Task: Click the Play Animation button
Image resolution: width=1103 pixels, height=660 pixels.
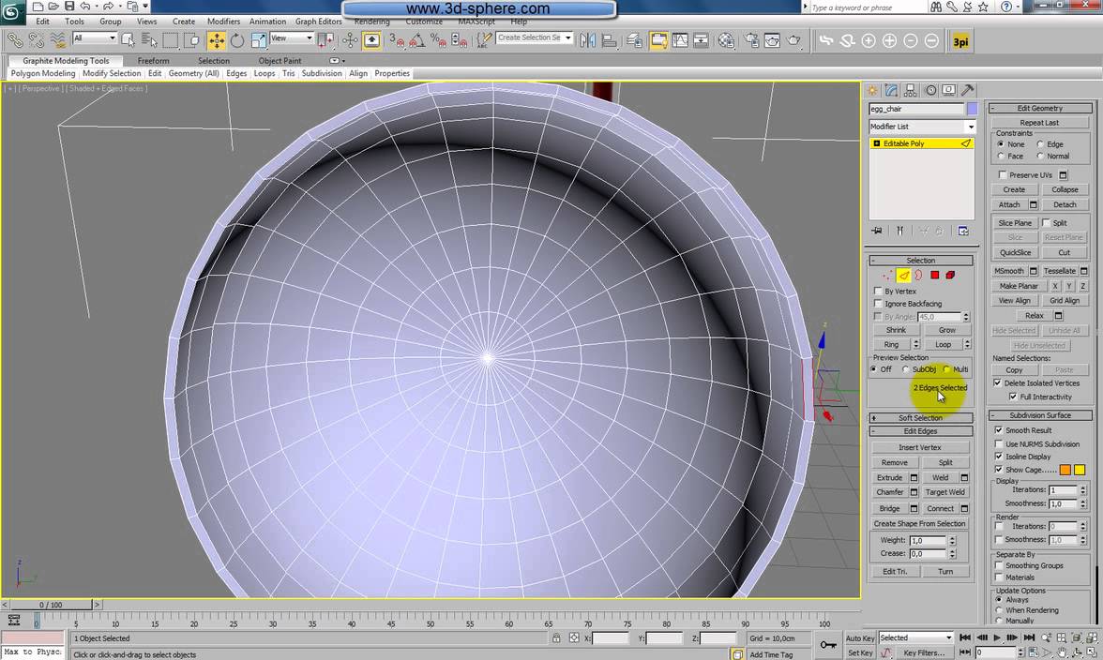Action: click(997, 637)
